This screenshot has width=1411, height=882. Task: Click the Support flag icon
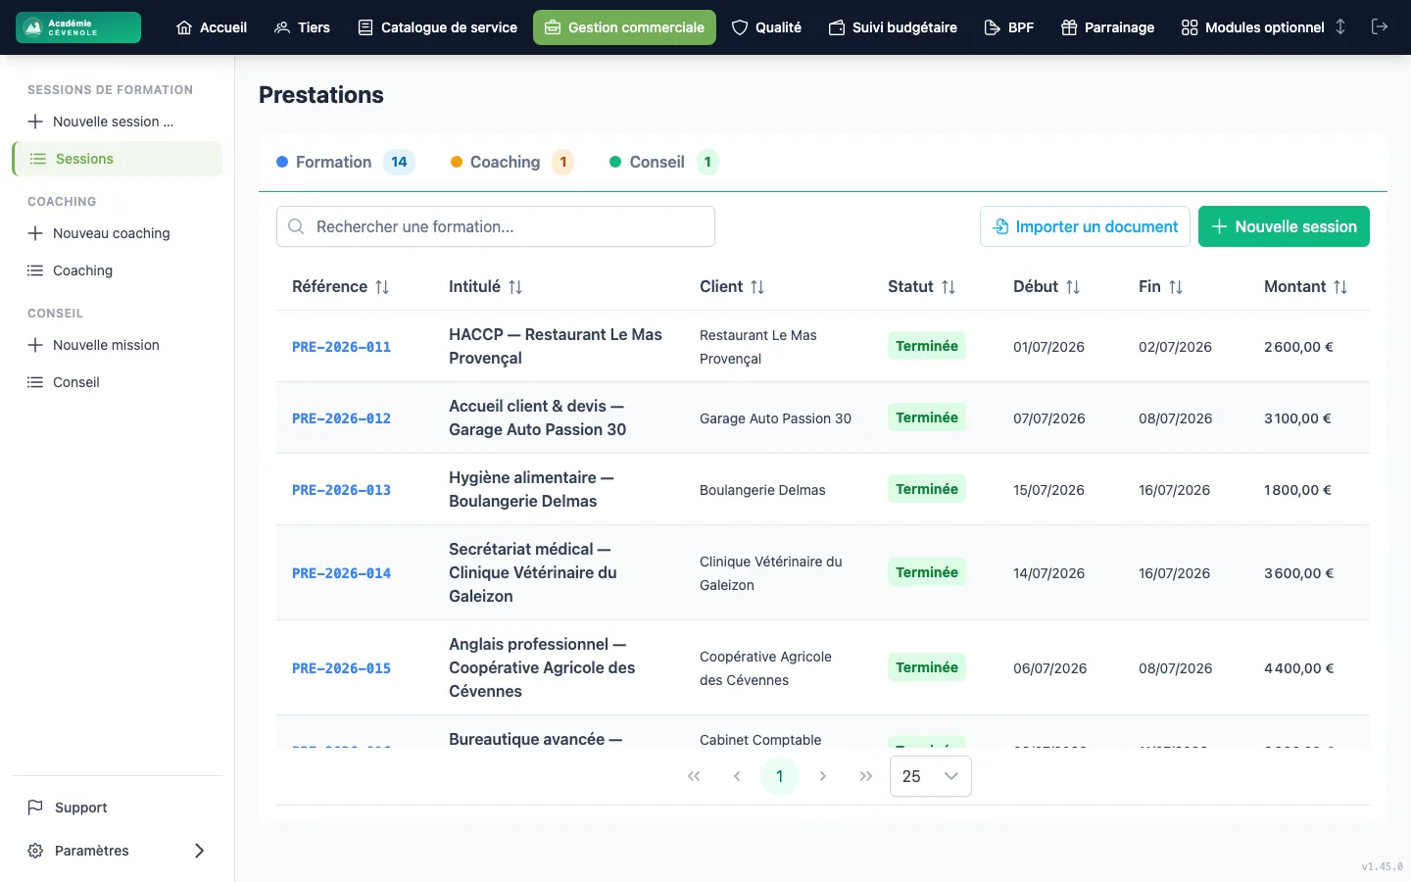pyautogui.click(x=35, y=808)
